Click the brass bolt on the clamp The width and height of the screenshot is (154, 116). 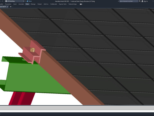pos(32,50)
